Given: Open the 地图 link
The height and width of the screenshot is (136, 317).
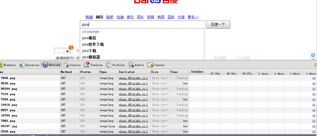Looking at the screenshot, I should [161, 17].
